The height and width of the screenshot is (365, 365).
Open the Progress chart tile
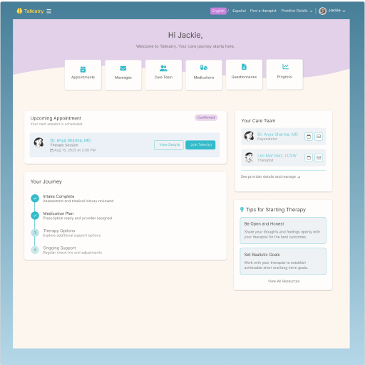coord(284,74)
